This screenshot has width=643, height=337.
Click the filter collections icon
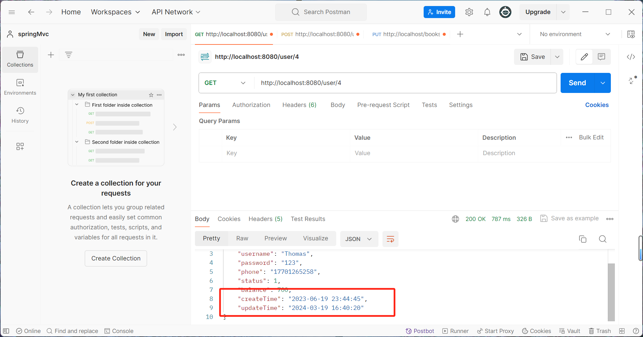tap(69, 55)
